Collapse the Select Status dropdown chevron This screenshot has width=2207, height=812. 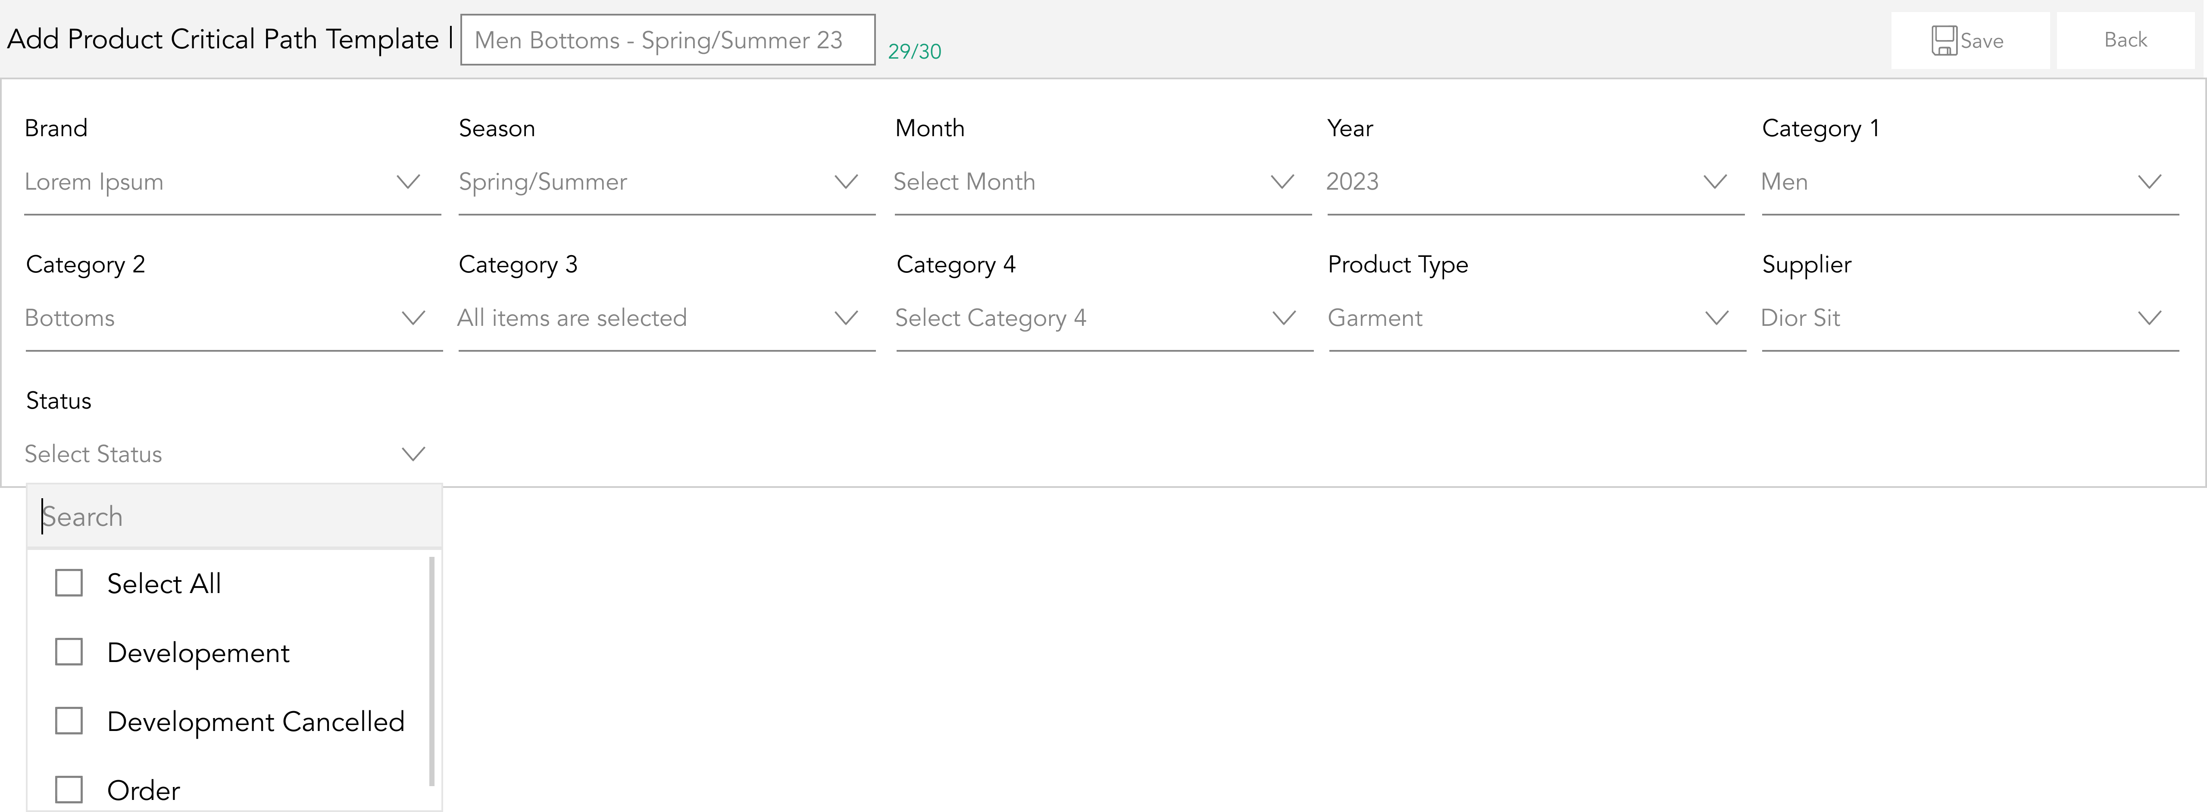click(x=413, y=454)
